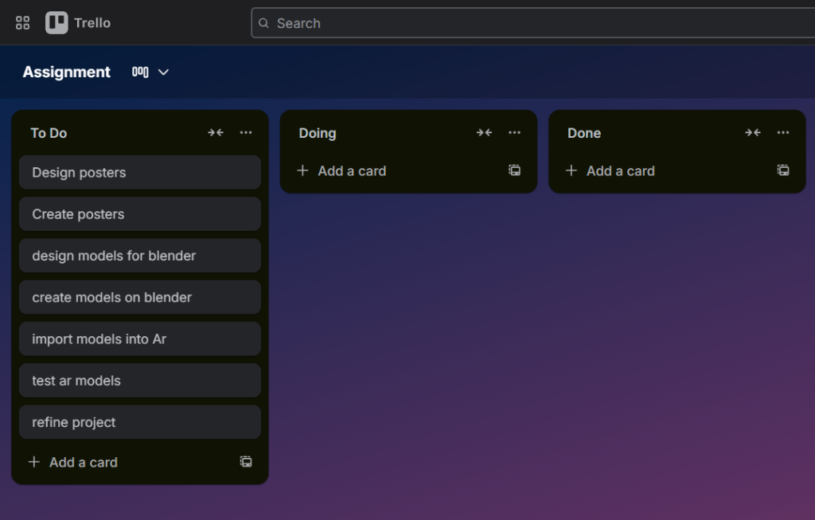Image resolution: width=815 pixels, height=520 pixels.
Task: Open Doing list actions menu
Action: click(514, 133)
